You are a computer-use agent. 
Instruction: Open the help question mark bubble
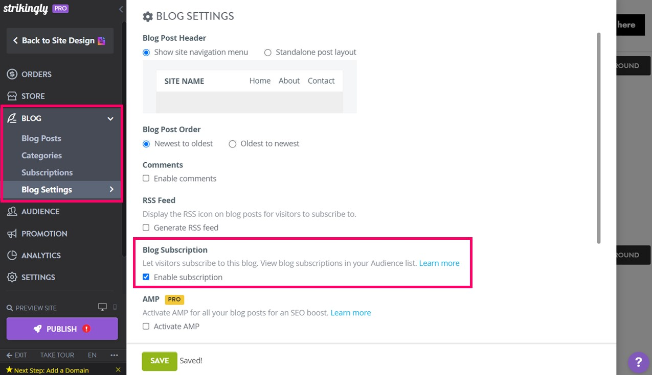(x=638, y=362)
